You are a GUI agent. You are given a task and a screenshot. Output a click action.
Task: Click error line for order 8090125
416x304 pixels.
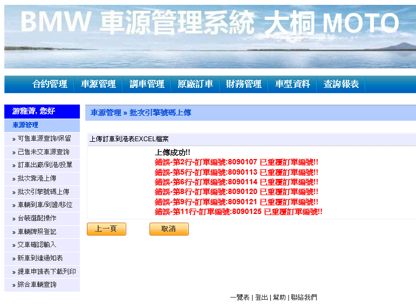238,212
